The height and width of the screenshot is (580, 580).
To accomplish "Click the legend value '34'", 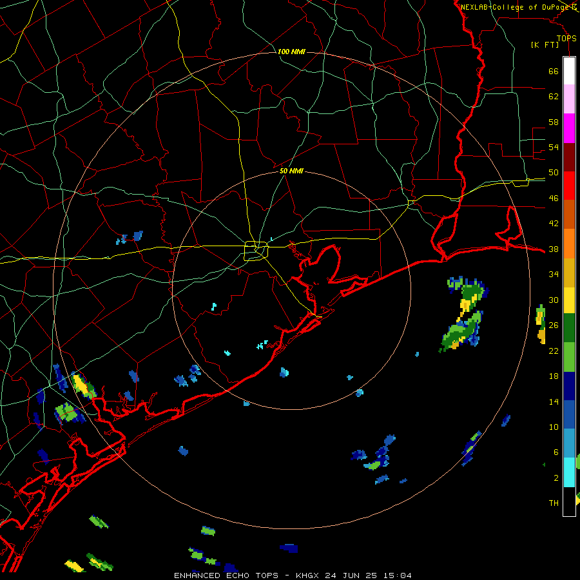I will click(x=554, y=275).
